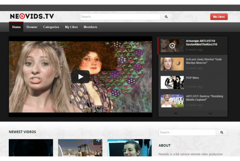Open Artsorigin ARTLUST10 GustavKlimtTheKiss310 video title
240x161 pixels.
(x=202, y=43)
